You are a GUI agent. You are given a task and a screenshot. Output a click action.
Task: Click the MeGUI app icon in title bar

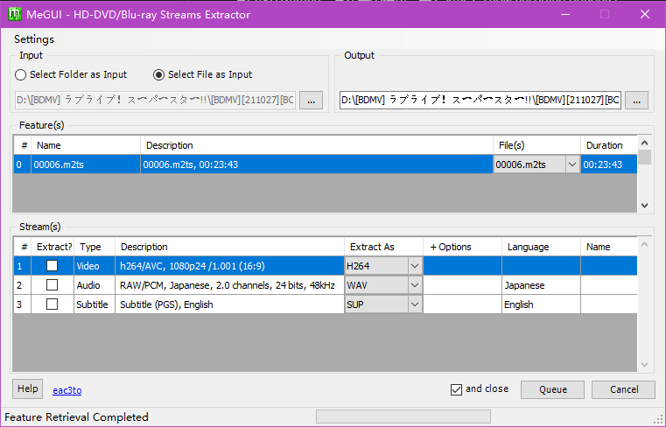click(x=15, y=14)
